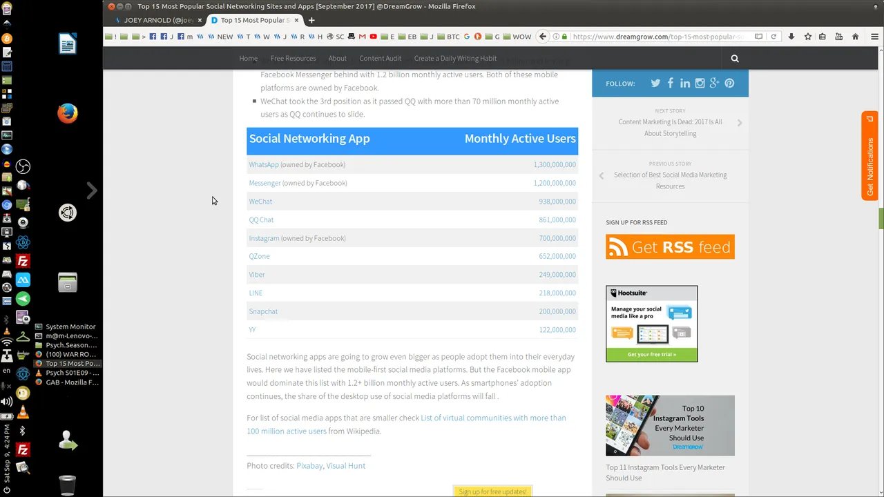
Task: Open Firefox hamburger menu
Action: [x=874, y=37]
